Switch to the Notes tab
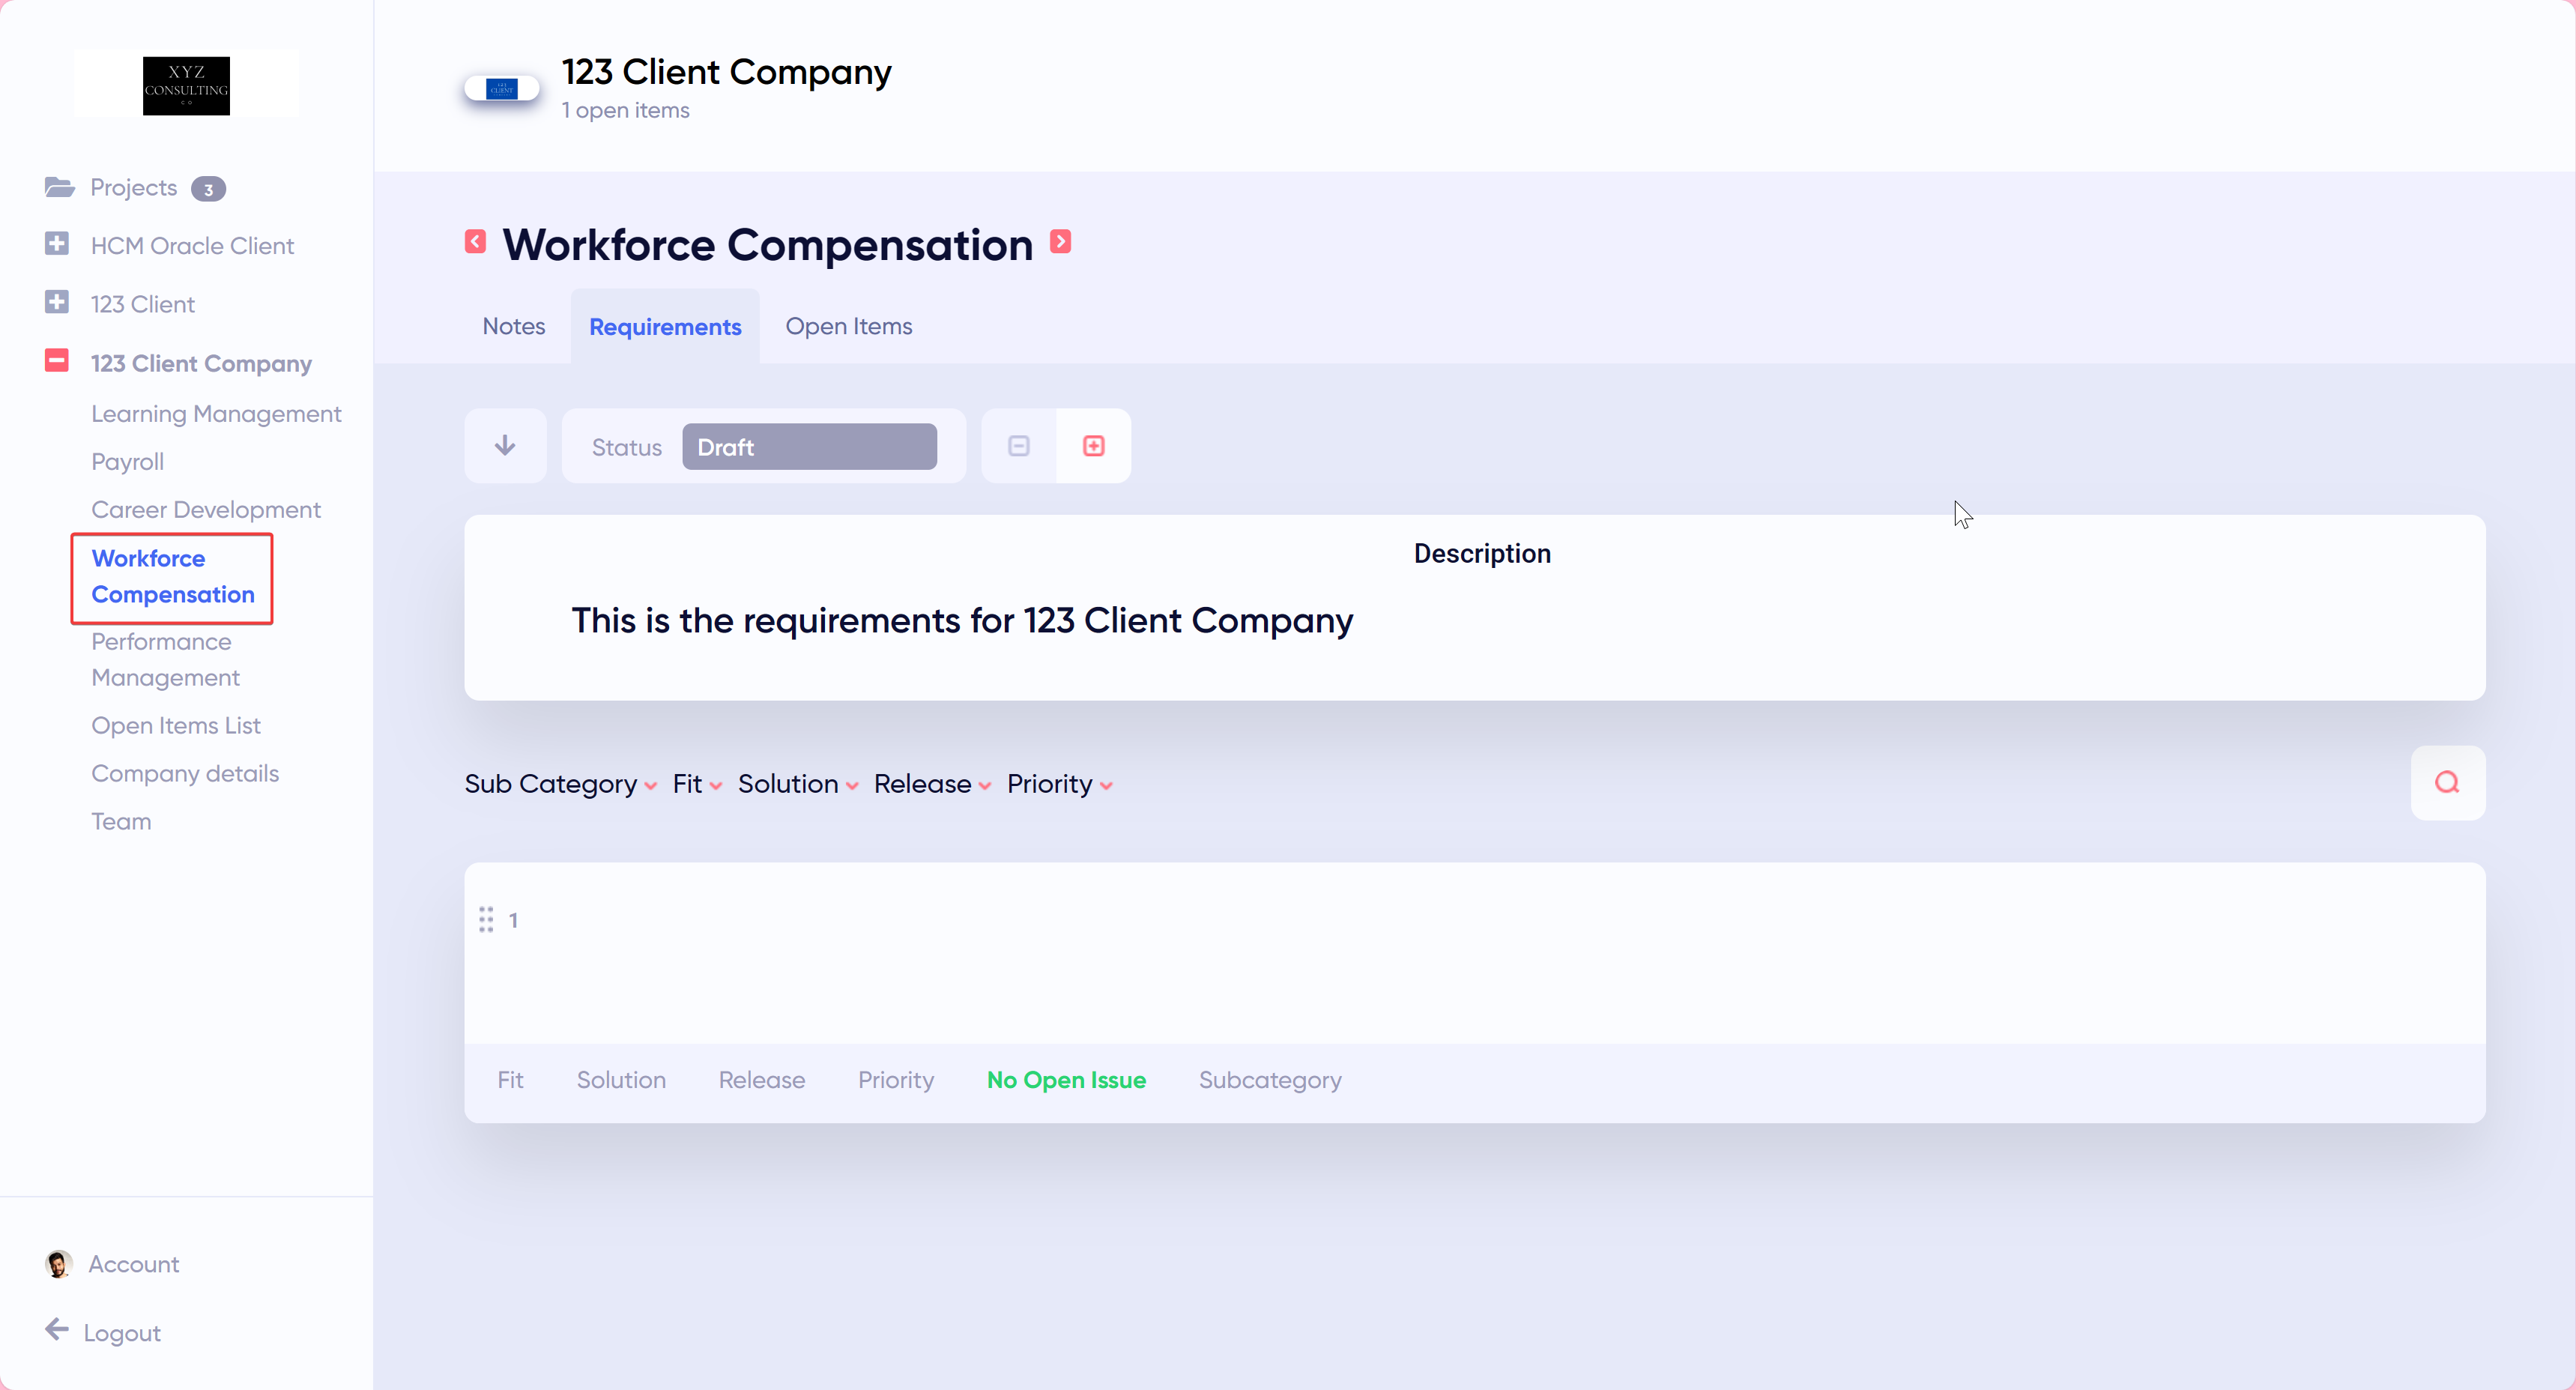 [x=513, y=326]
